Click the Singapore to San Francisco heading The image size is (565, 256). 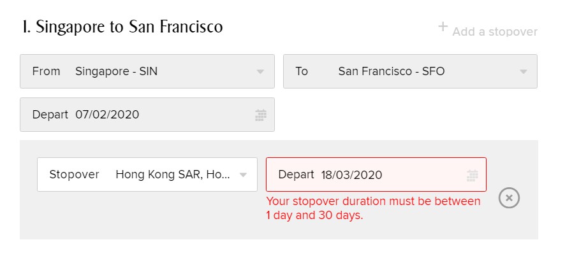(122, 27)
